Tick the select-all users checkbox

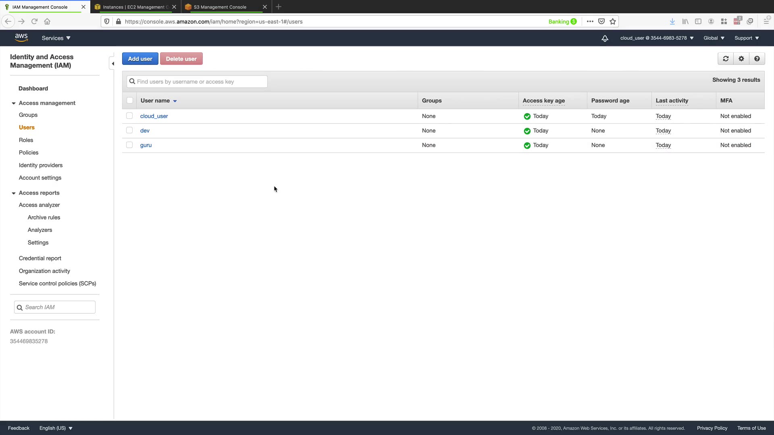[130, 101]
